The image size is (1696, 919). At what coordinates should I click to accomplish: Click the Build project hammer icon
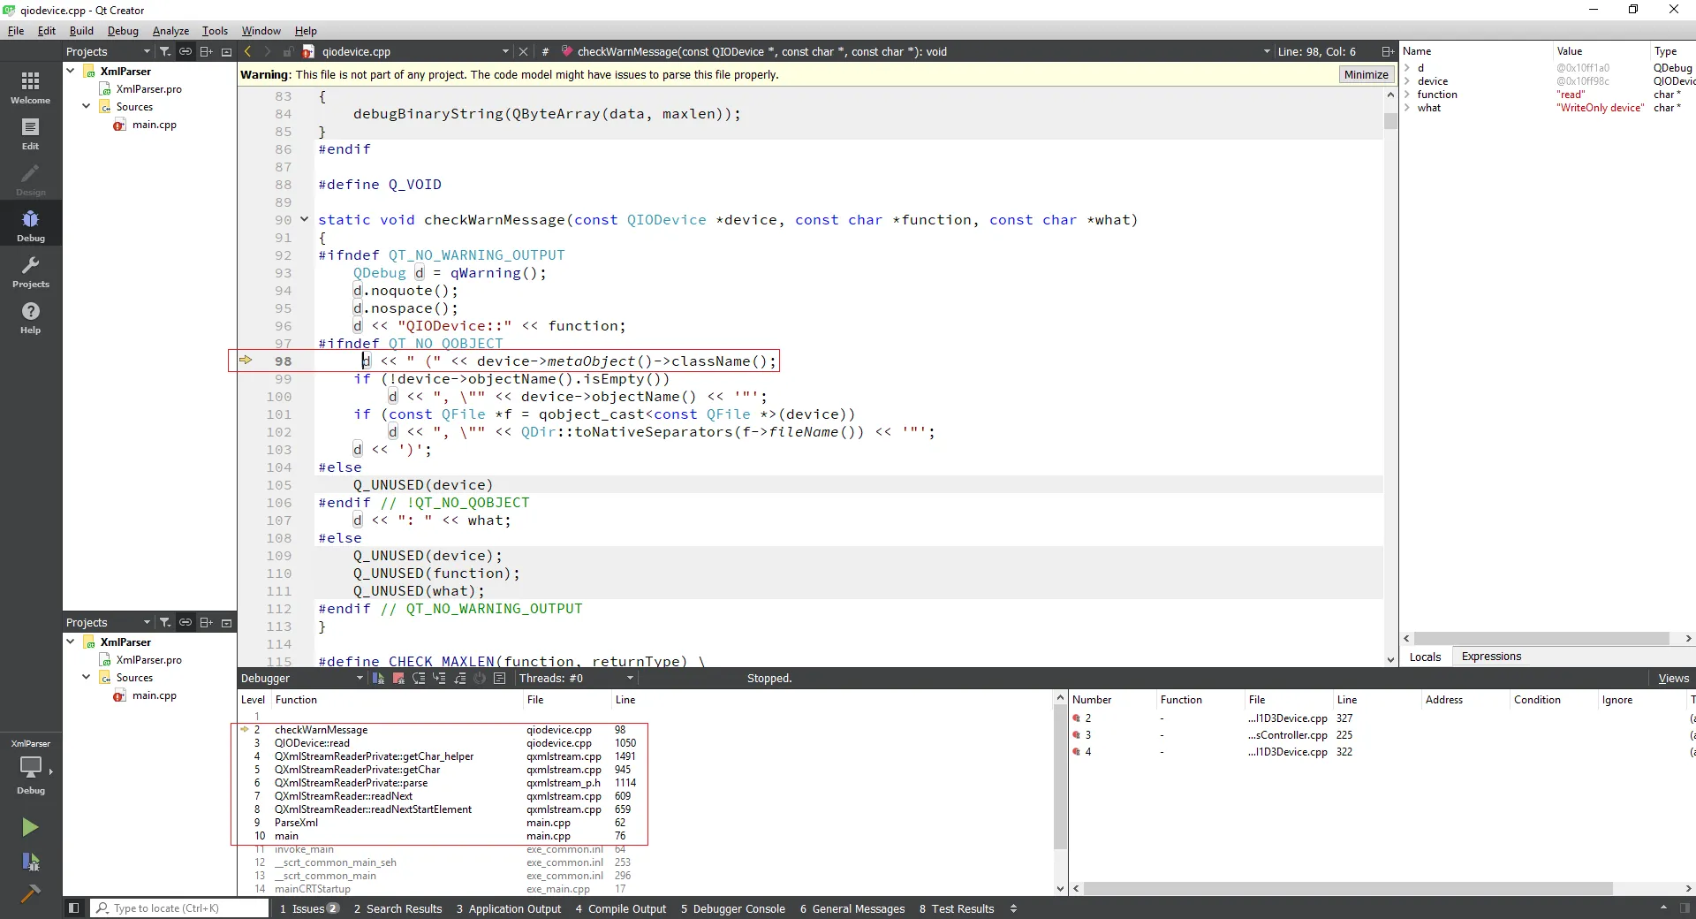30,893
